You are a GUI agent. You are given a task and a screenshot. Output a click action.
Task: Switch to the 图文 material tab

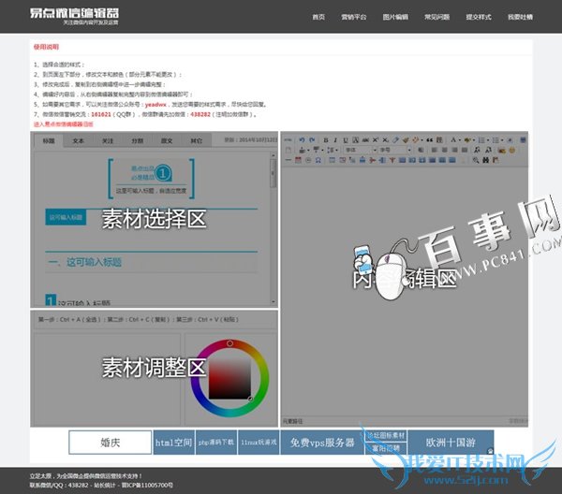[167, 140]
